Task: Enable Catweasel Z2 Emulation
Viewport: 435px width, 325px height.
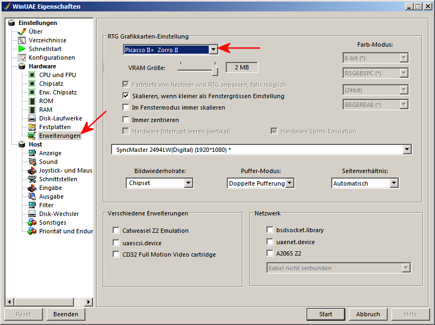Action: [116, 231]
